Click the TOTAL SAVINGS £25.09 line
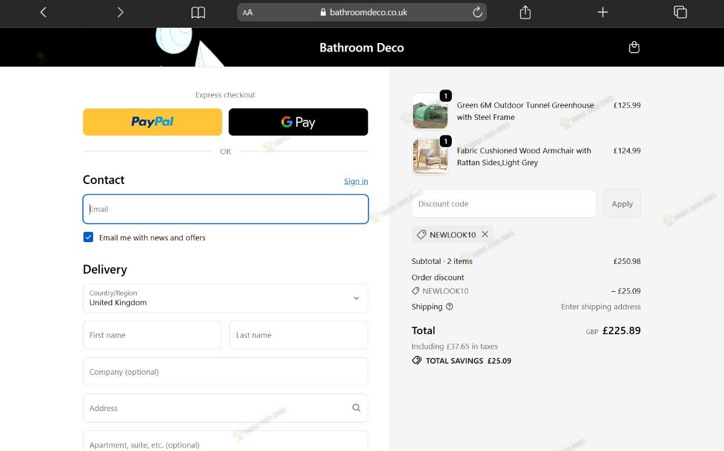 (461, 361)
